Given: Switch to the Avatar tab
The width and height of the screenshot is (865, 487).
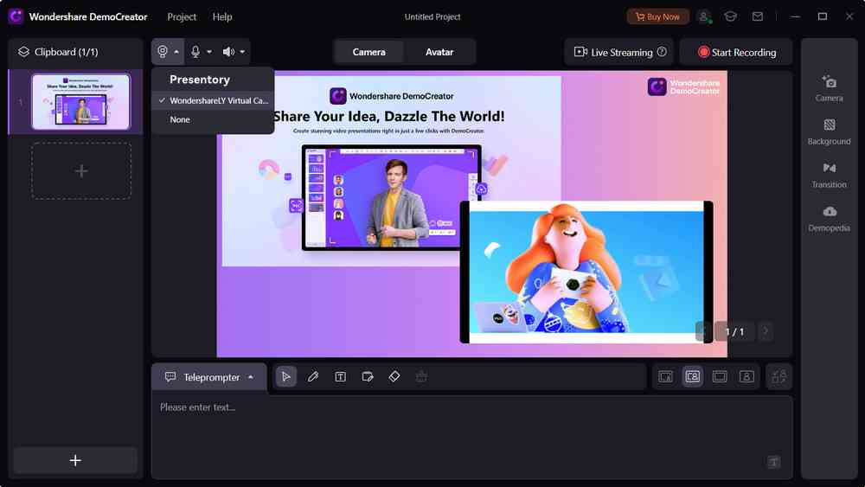Looking at the screenshot, I should pos(439,52).
